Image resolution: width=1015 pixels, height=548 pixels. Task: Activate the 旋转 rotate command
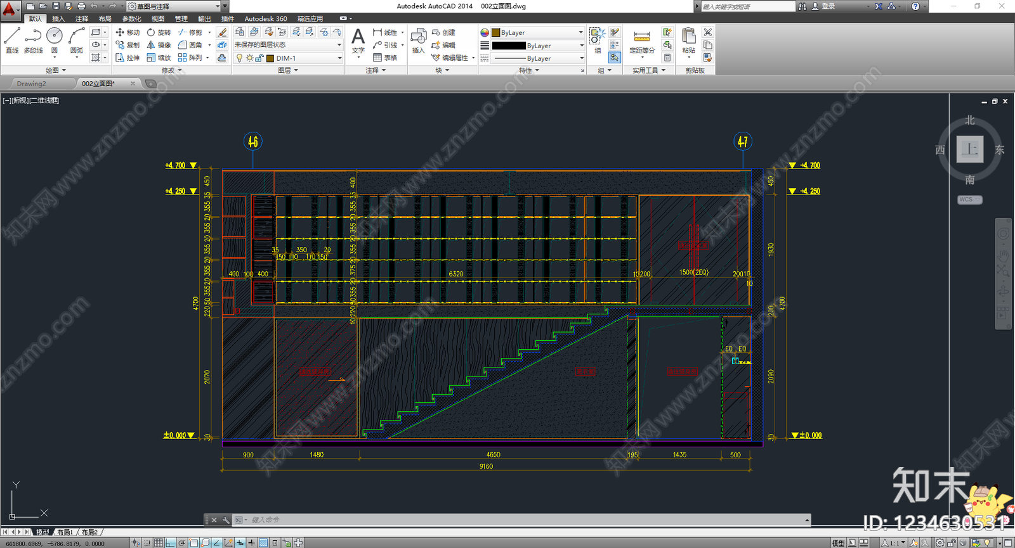point(159,32)
